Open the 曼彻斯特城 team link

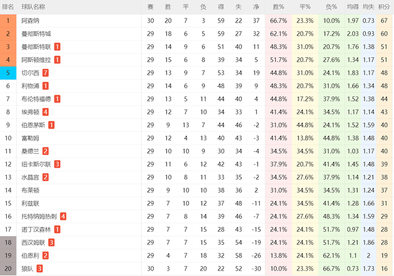click(x=36, y=34)
